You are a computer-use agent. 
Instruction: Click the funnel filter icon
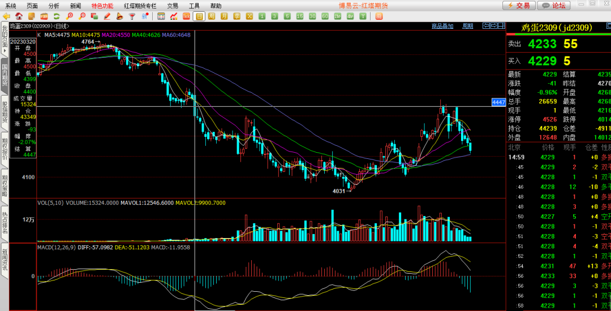click(x=132, y=16)
